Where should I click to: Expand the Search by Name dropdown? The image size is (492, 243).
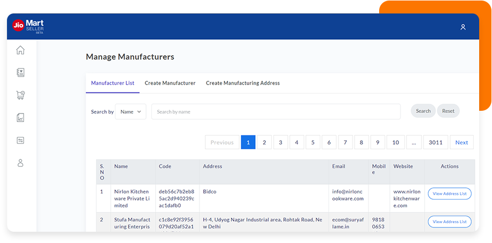[x=130, y=111]
